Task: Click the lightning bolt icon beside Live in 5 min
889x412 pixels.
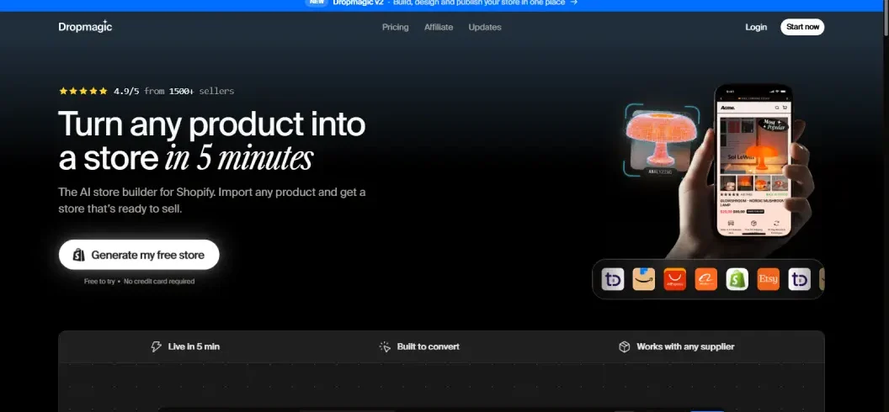Action: (x=156, y=346)
